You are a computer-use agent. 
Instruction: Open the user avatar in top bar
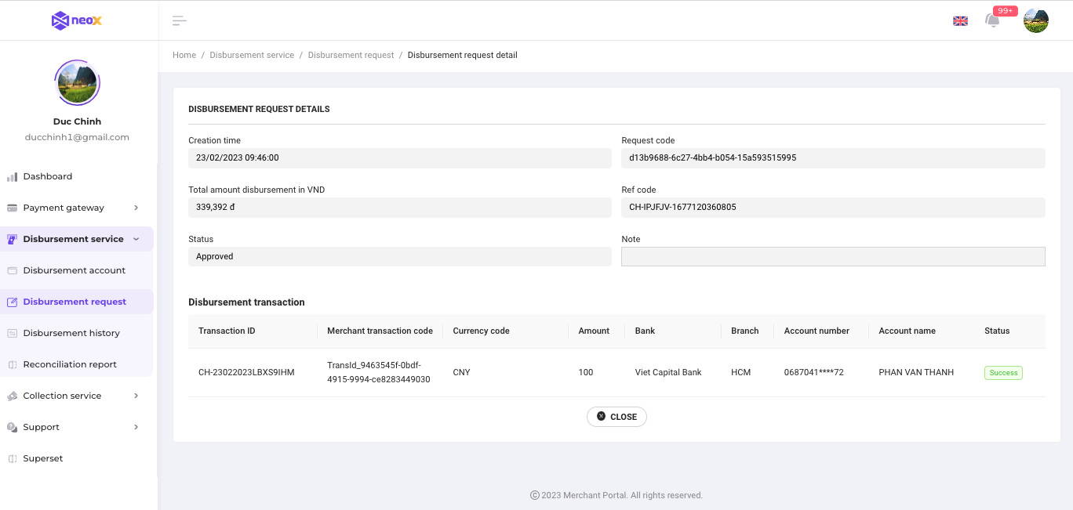(x=1035, y=20)
